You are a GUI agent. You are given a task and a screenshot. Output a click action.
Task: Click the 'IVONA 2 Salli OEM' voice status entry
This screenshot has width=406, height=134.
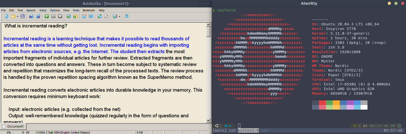63,132
